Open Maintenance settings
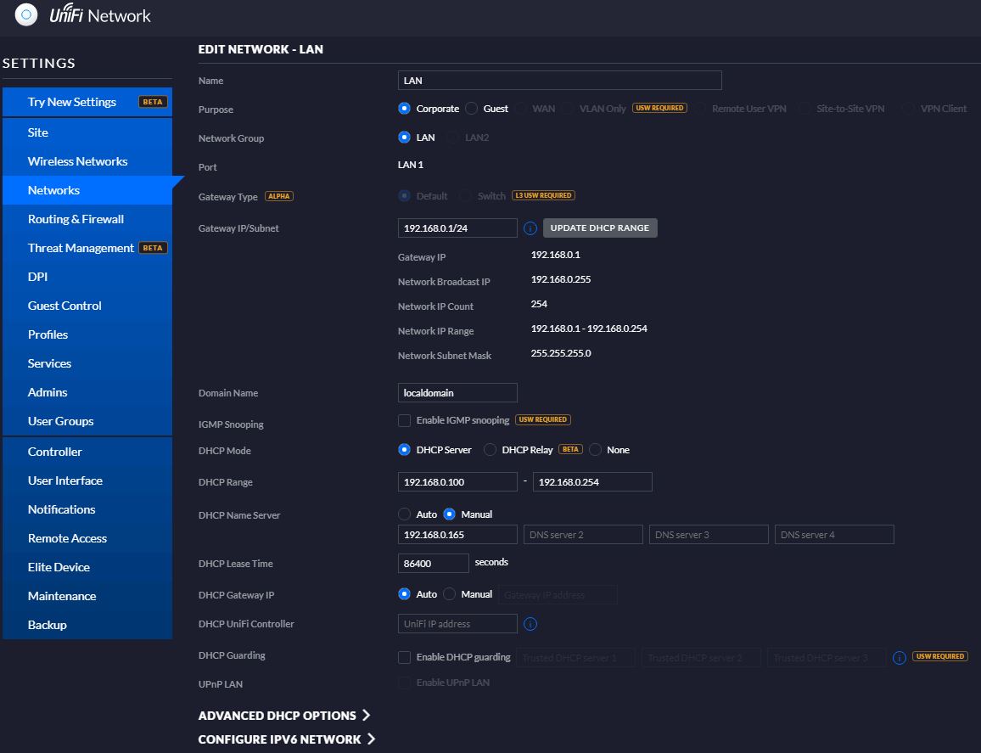This screenshot has height=753, width=981. 87,595
